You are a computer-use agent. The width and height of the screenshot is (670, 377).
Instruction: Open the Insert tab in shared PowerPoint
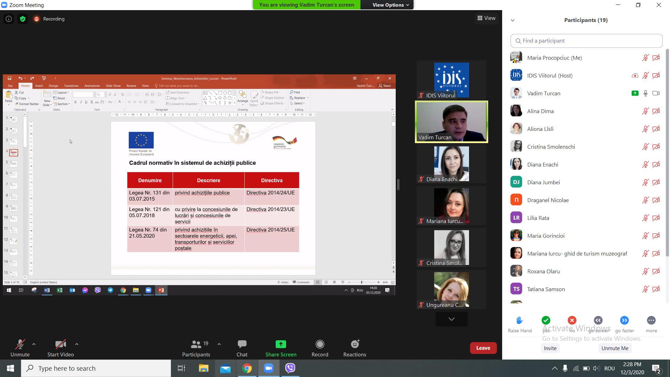click(x=39, y=86)
